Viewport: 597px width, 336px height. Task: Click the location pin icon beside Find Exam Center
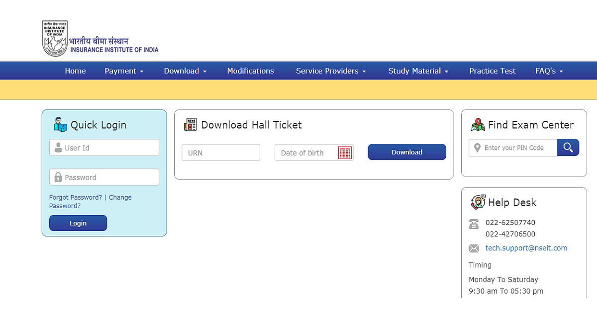[x=478, y=125]
